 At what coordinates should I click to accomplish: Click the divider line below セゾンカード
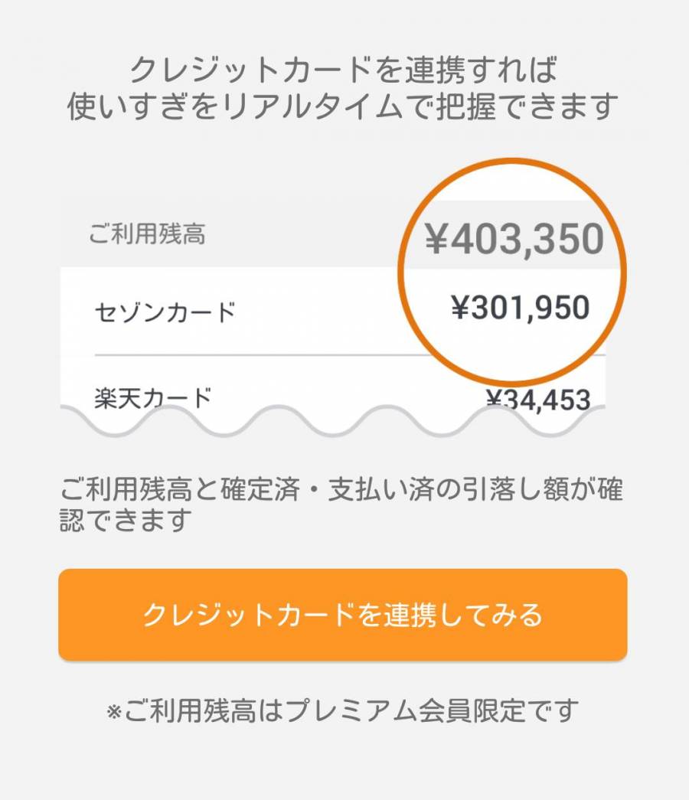[x=350, y=354]
